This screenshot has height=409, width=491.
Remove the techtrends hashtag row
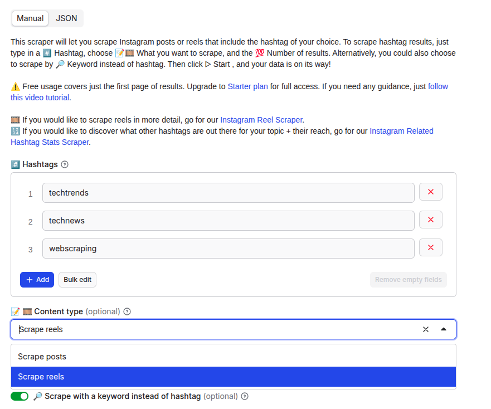431,192
